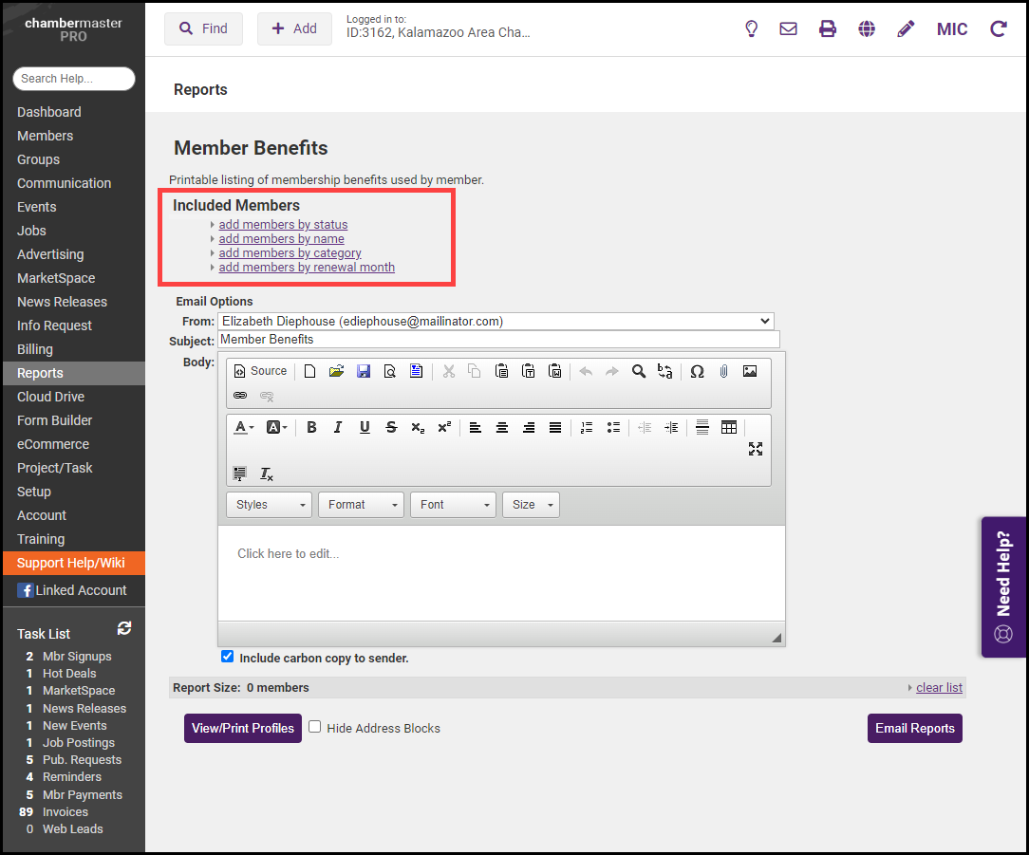Toggle bold formatting in editor
The image size is (1029, 855).
pyautogui.click(x=311, y=428)
